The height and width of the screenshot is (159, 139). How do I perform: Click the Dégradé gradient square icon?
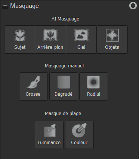click(x=64, y=82)
